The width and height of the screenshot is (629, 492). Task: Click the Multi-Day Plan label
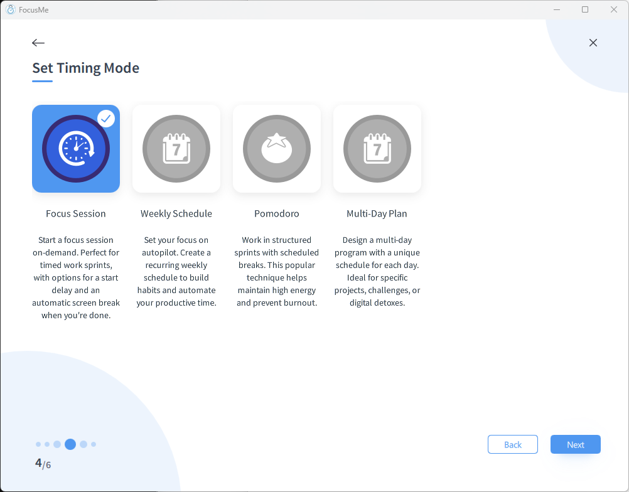point(377,214)
